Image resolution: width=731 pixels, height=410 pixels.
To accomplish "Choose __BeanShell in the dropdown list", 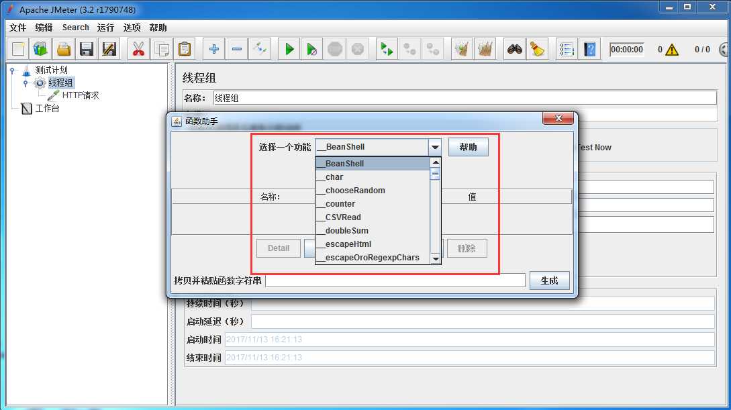I will [373, 164].
